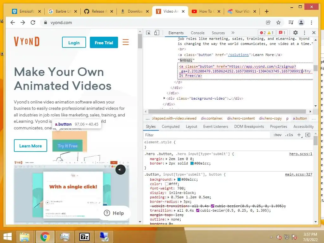Image resolution: width=324 pixels, height=243 pixels.
Task: Open a new browser tab
Action: coord(266,11)
